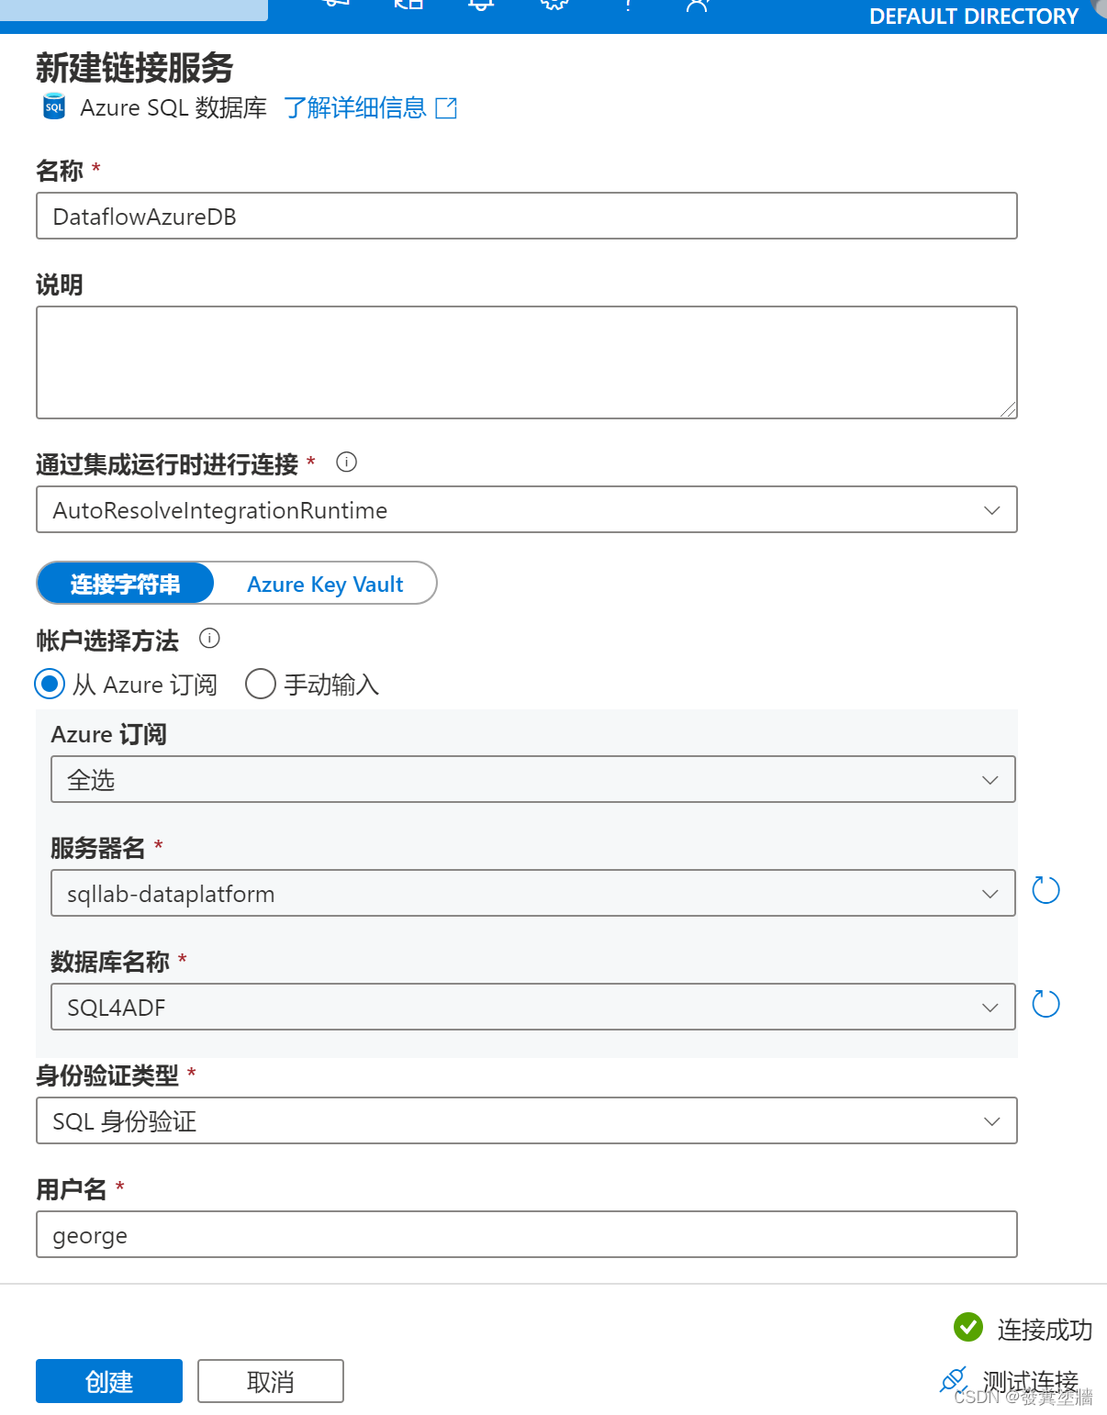
Task: Select the 手动输入 radio button
Action: (261, 685)
